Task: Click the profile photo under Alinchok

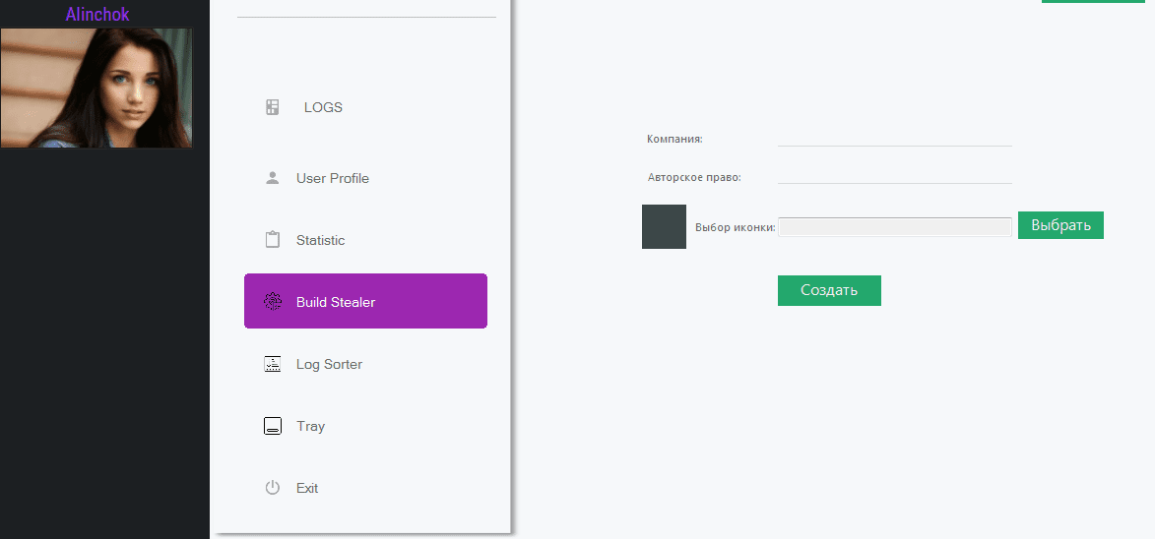Action: (x=96, y=88)
